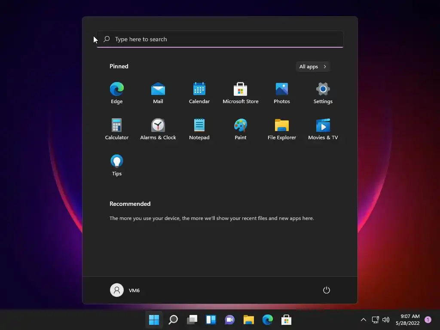Viewport: 440px width, 330px height.
Task: Click the Start button on taskbar
Action: 154,320
